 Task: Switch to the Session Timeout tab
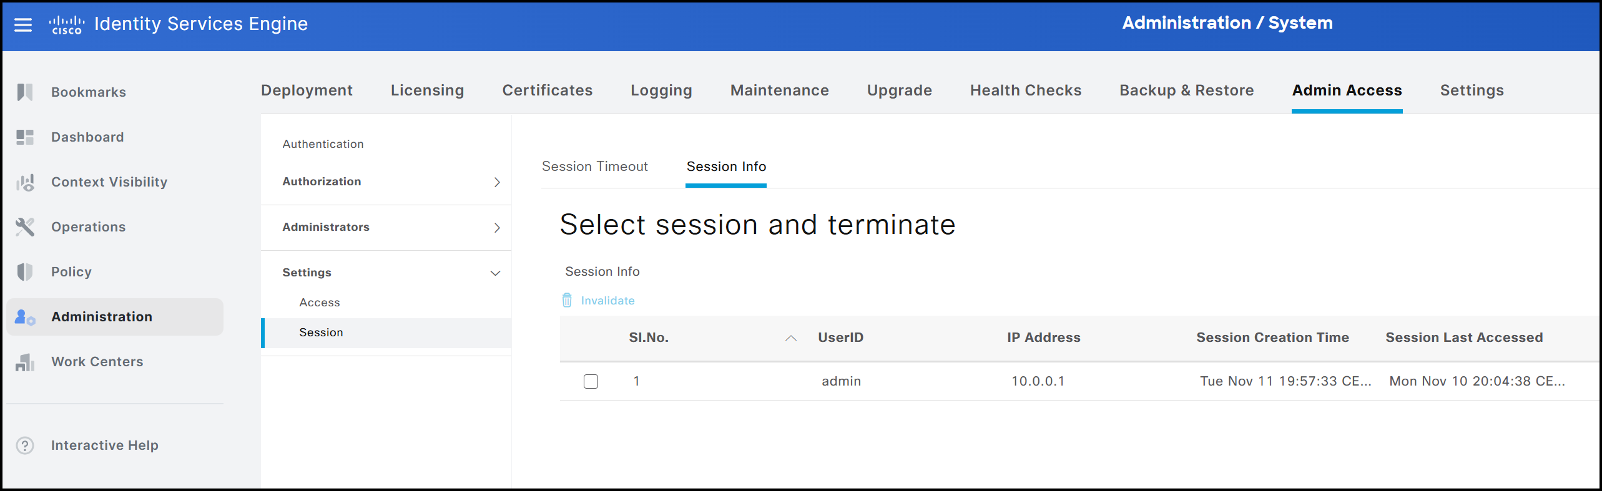coord(594,167)
